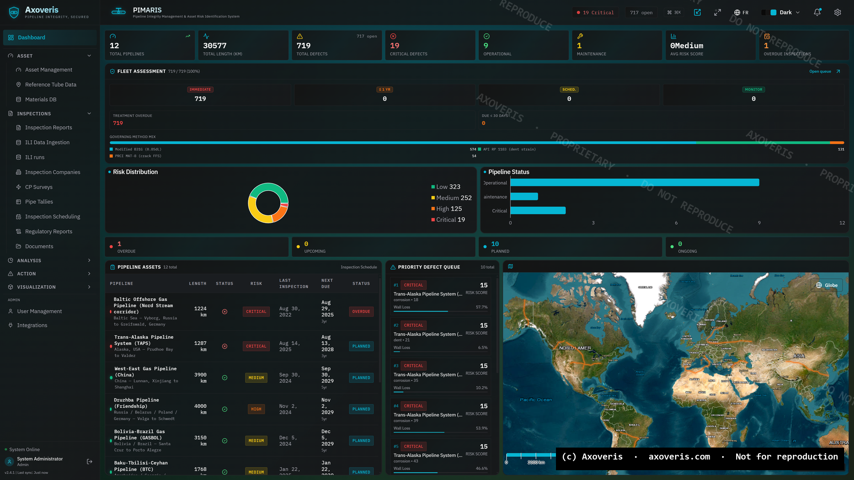Click the Reference Tube Data pin icon
The height and width of the screenshot is (480, 854).
(18, 84)
